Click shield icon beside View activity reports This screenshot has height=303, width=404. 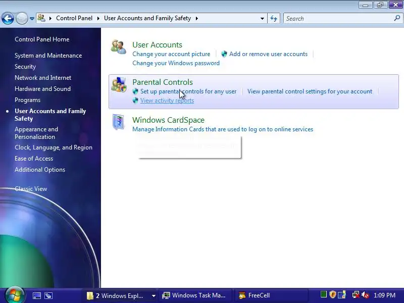click(135, 100)
